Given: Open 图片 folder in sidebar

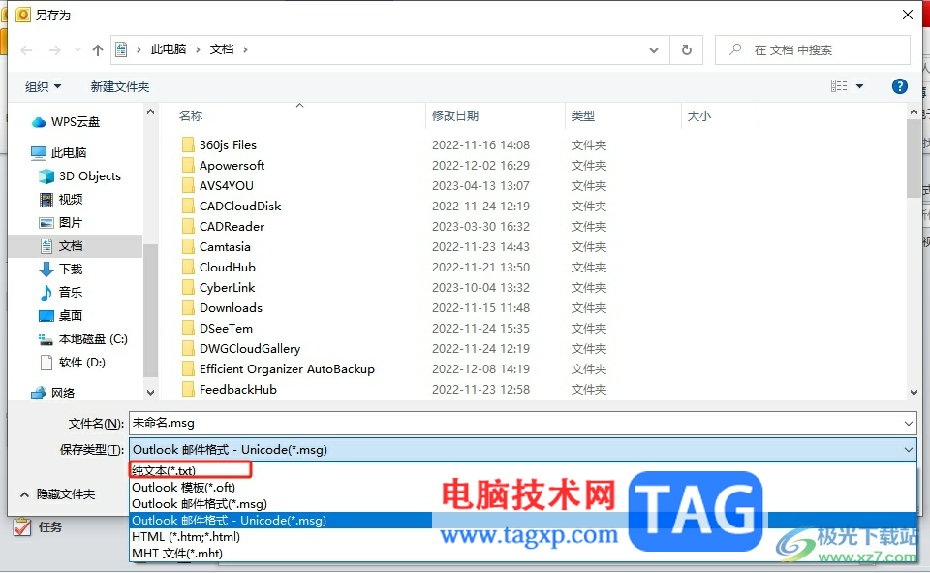Looking at the screenshot, I should [61, 223].
